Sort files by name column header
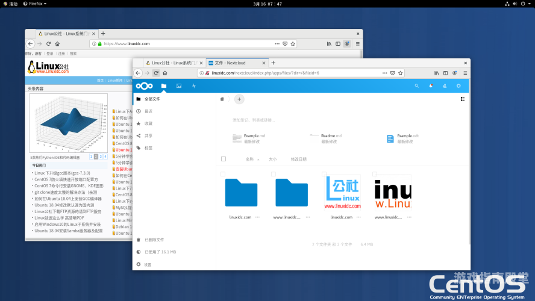The image size is (535, 301). point(250,159)
